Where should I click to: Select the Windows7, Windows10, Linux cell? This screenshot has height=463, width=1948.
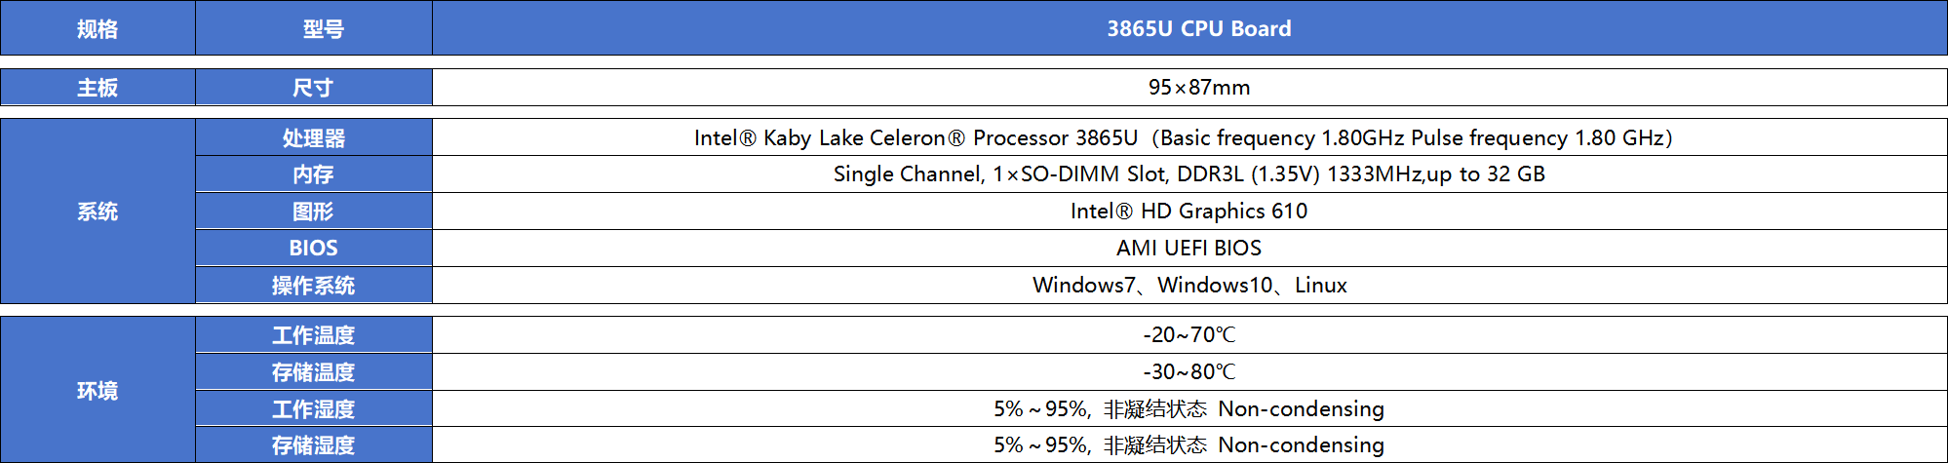[1189, 286]
